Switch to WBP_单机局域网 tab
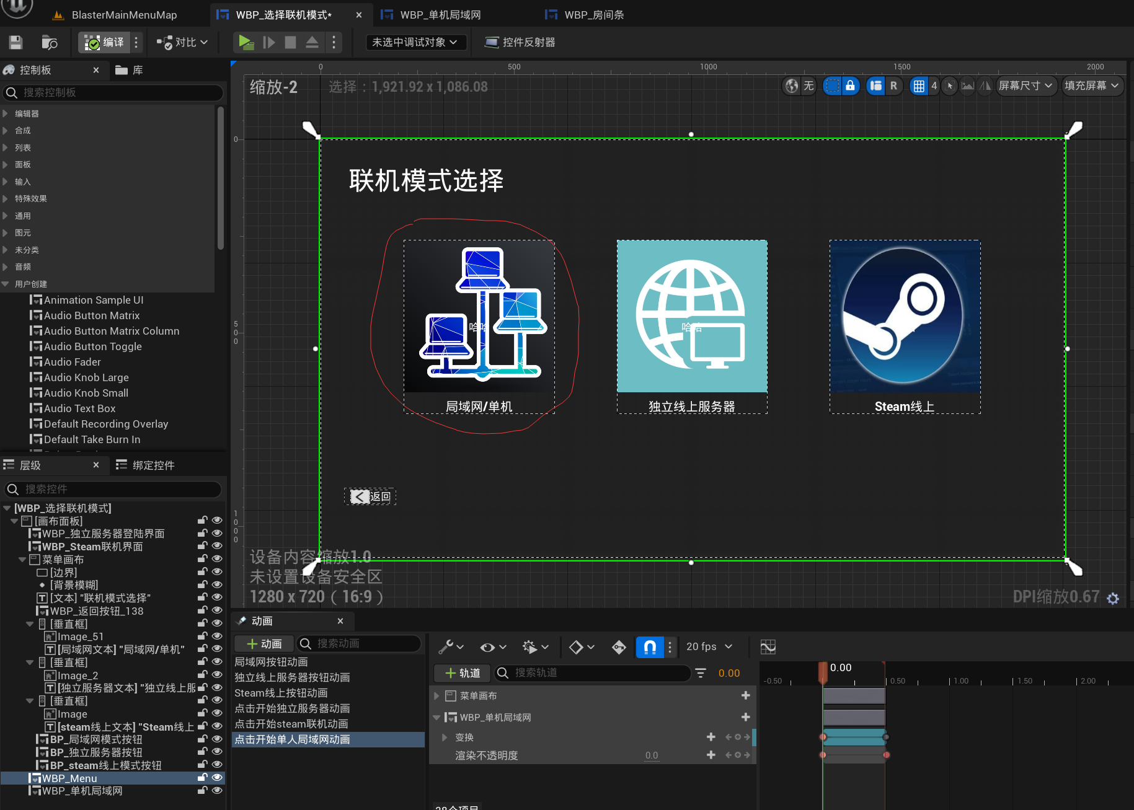 click(x=441, y=15)
